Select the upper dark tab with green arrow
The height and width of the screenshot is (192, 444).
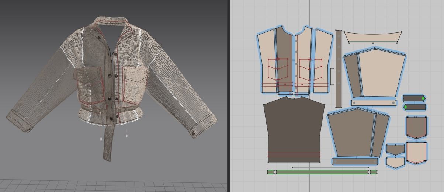coord(414,98)
